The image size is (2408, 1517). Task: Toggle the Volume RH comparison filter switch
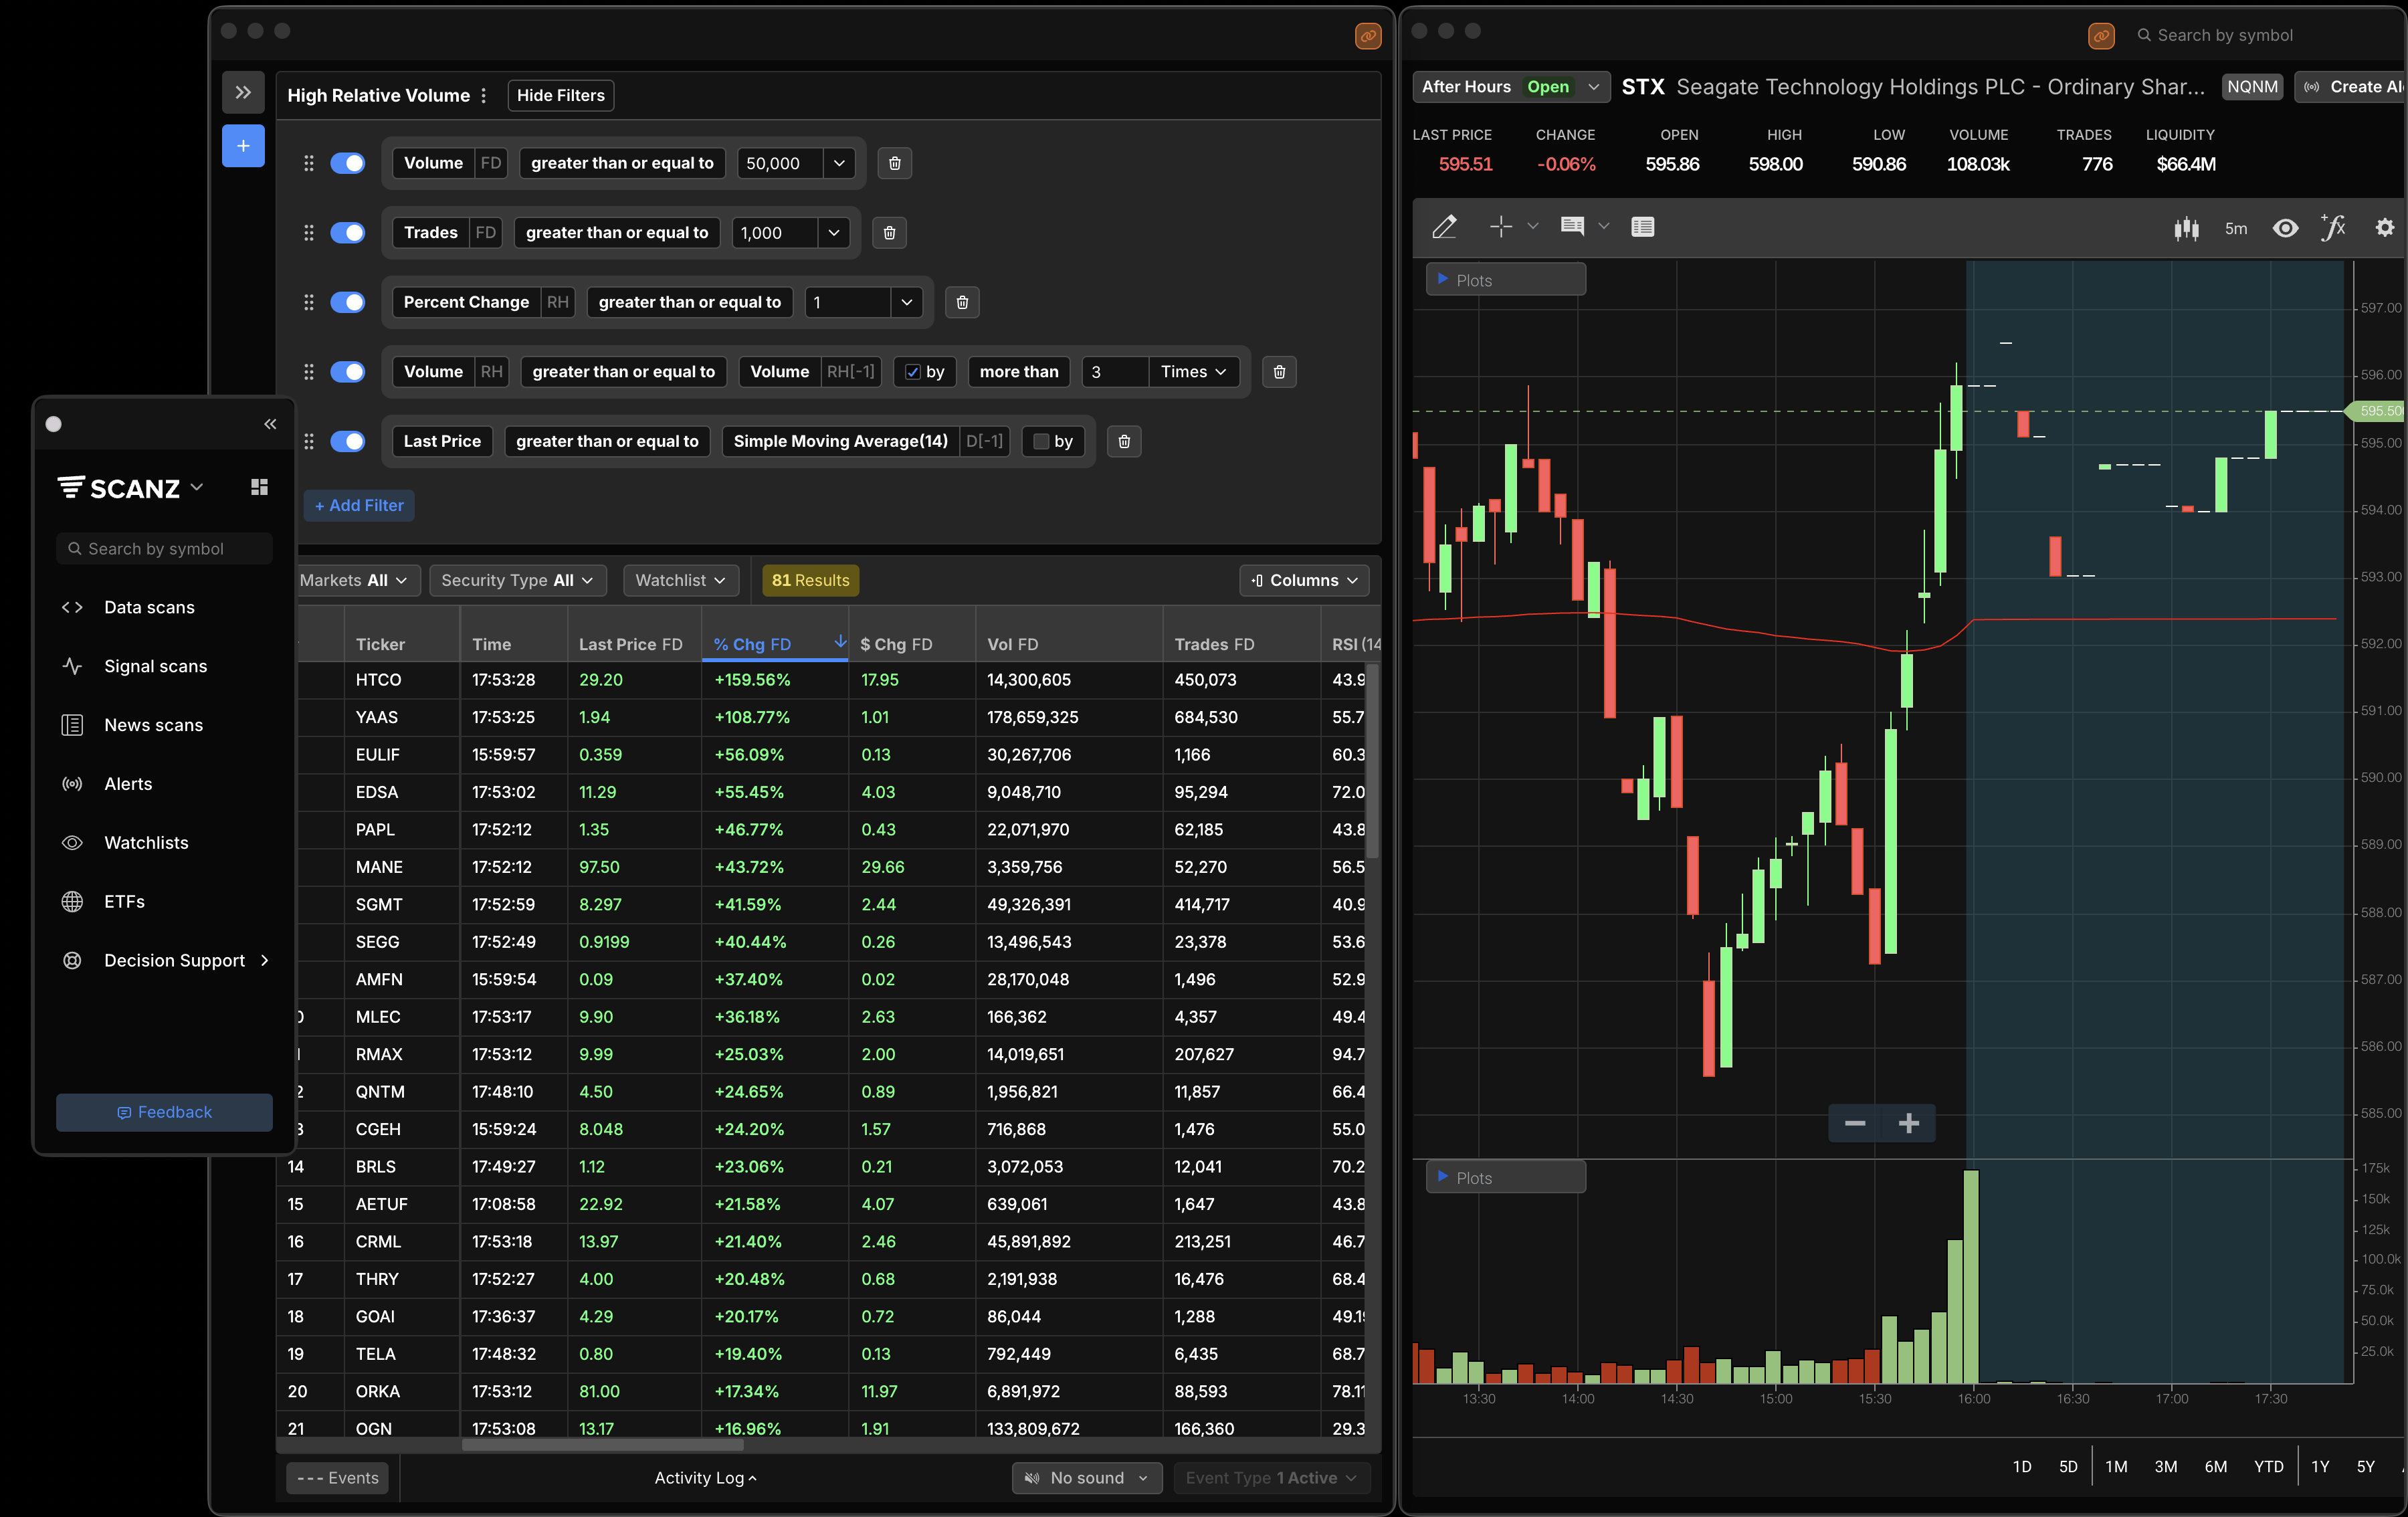coord(348,372)
